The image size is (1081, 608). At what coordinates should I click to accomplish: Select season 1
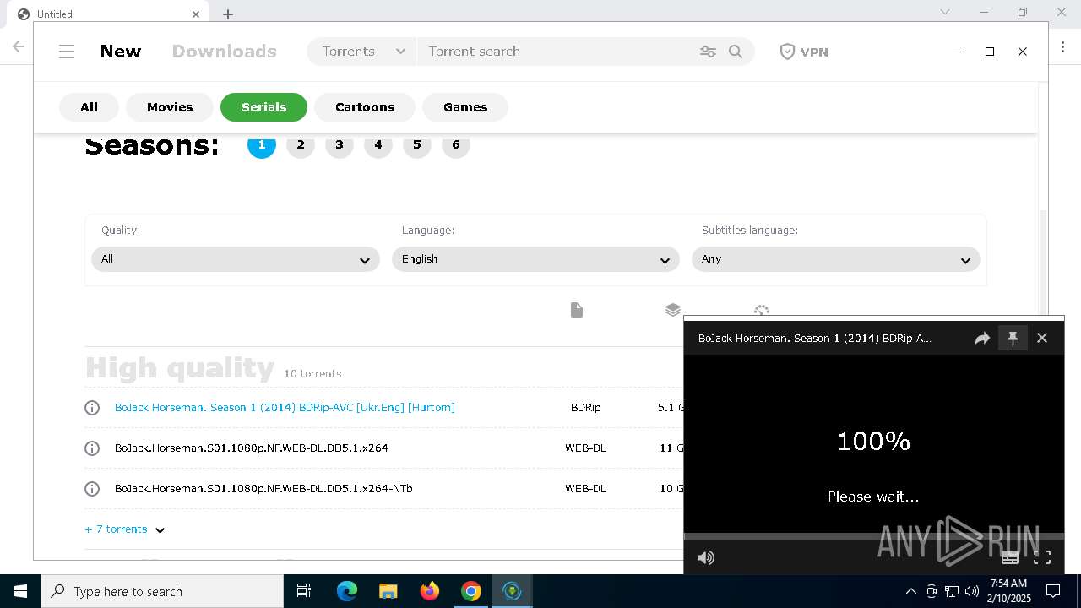(262, 145)
